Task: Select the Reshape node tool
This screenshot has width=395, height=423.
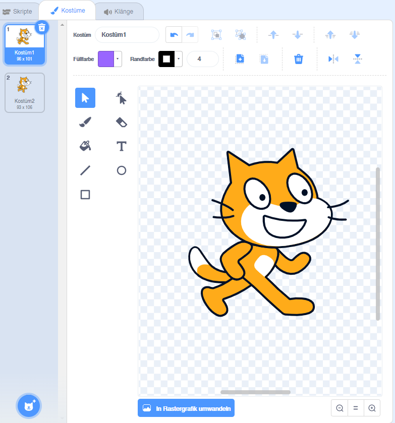Action: pos(121,98)
